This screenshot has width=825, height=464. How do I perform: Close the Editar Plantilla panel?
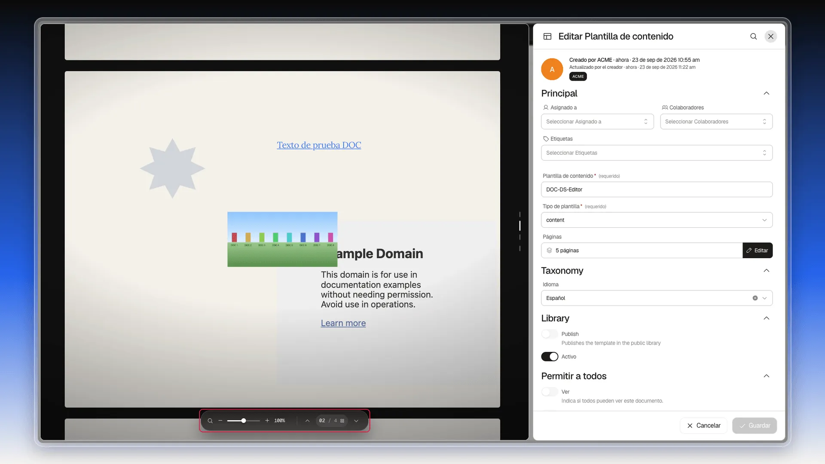pyautogui.click(x=771, y=37)
